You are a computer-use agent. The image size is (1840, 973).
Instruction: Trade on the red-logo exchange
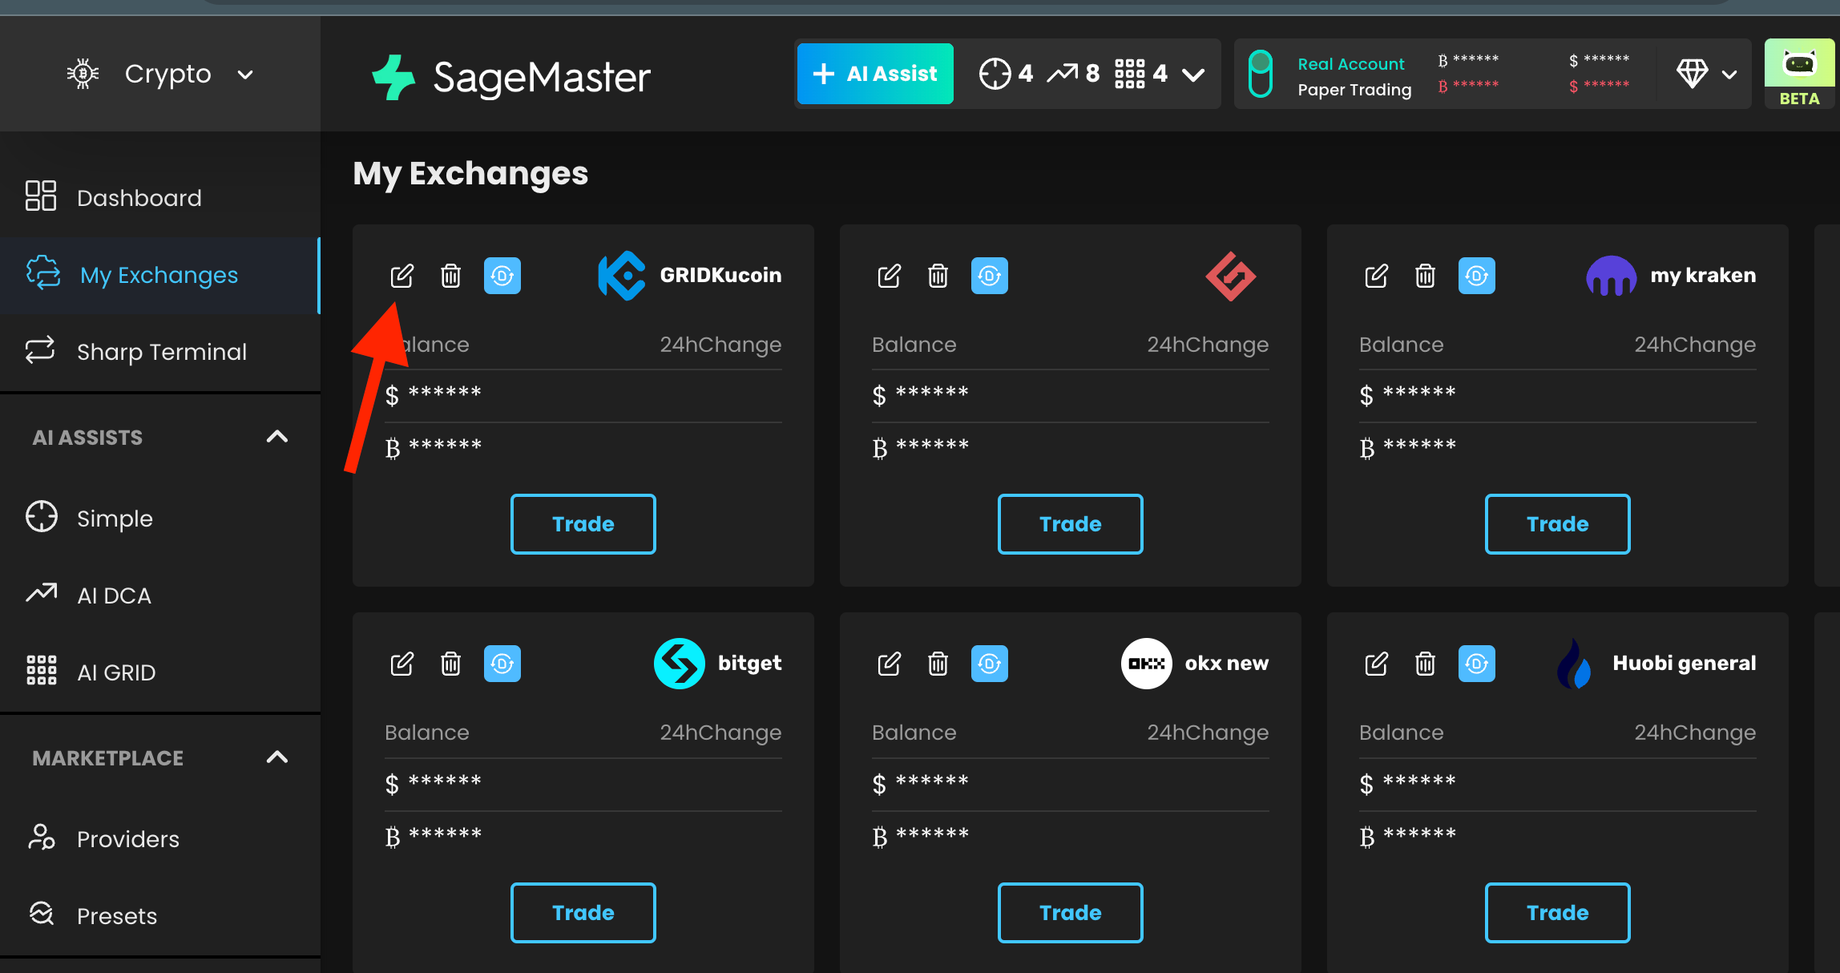[1071, 524]
